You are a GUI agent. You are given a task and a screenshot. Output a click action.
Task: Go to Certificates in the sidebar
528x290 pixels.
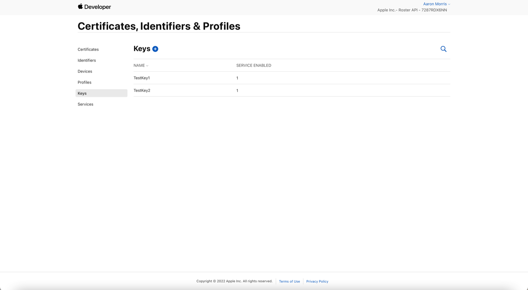[x=88, y=50]
